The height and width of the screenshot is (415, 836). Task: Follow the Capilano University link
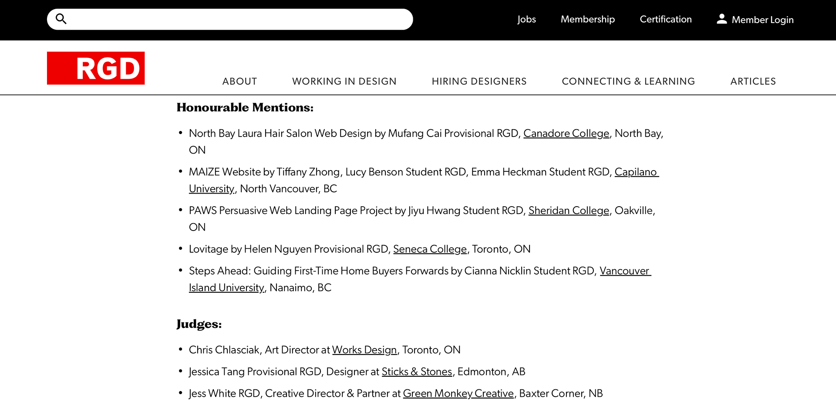(x=636, y=172)
